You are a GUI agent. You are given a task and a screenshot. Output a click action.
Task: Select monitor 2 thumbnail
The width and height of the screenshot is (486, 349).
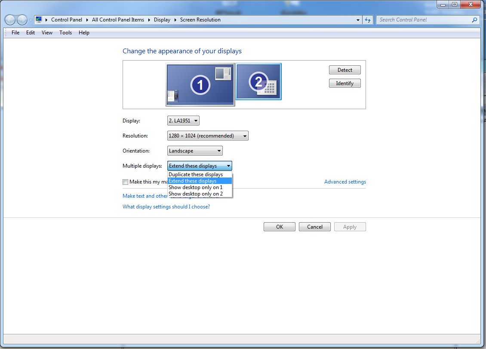(x=258, y=82)
